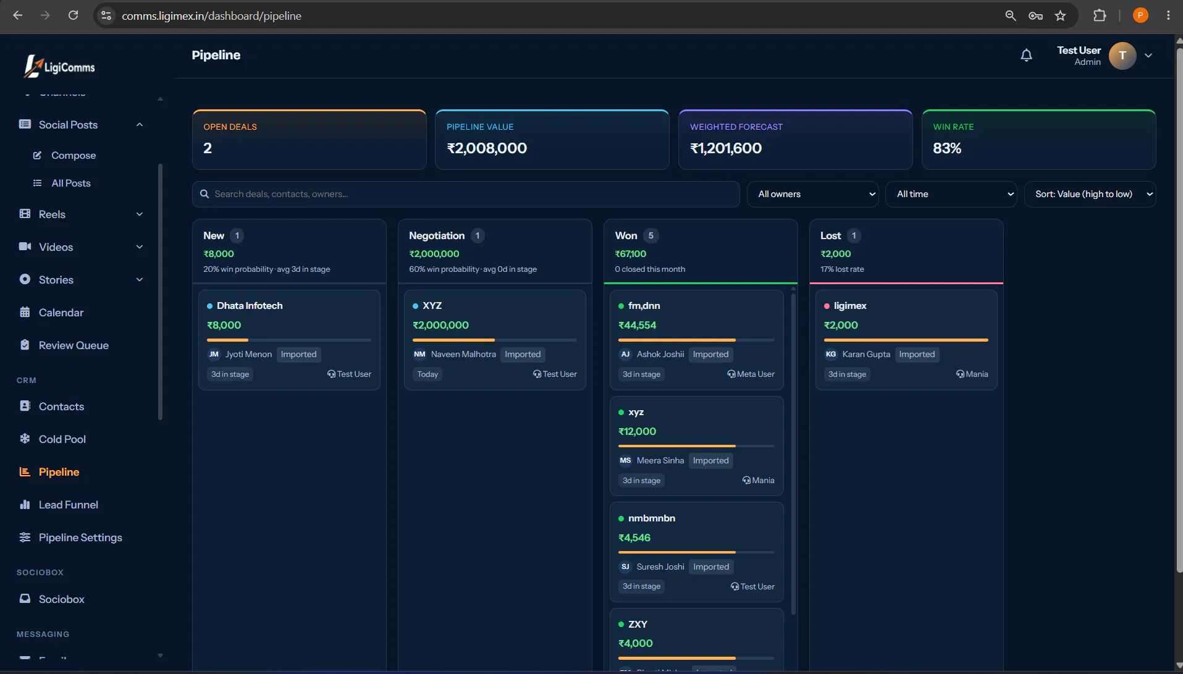This screenshot has width=1183, height=674.
Task: Click the Weighted Forecast ₹1,201,600 card
Action: pos(795,140)
